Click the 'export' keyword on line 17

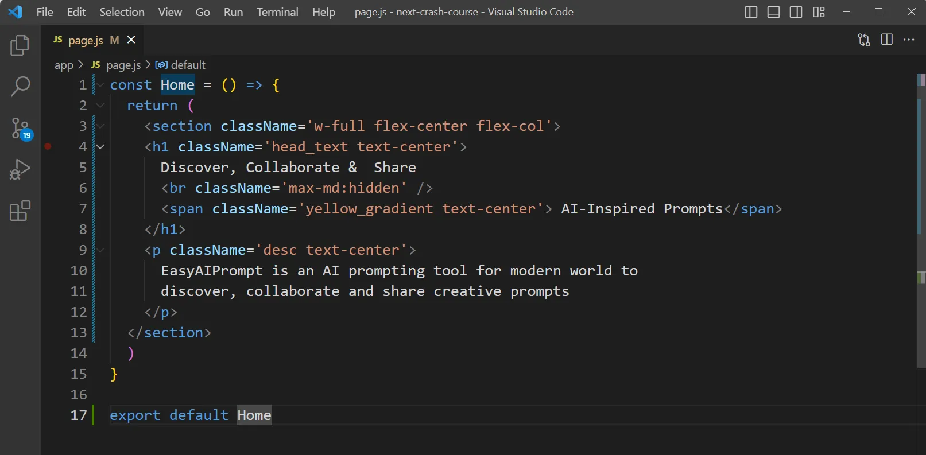(x=135, y=415)
